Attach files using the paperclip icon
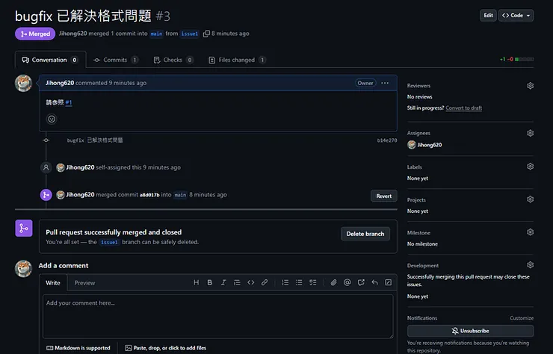The width and height of the screenshot is (553, 354). point(333,282)
